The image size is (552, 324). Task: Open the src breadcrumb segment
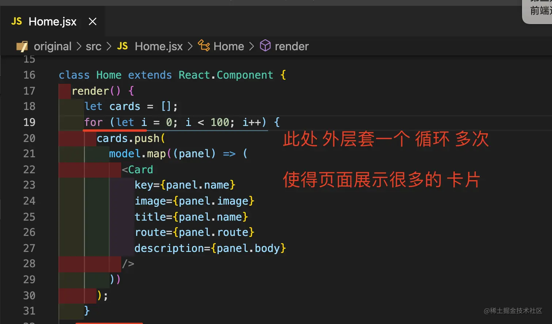(93, 46)
